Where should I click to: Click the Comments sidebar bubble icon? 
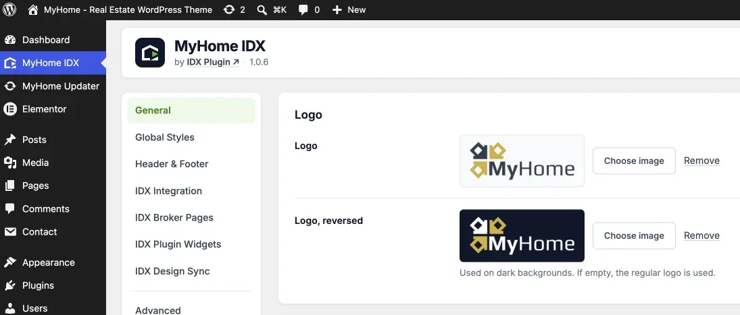pos(10,208)
